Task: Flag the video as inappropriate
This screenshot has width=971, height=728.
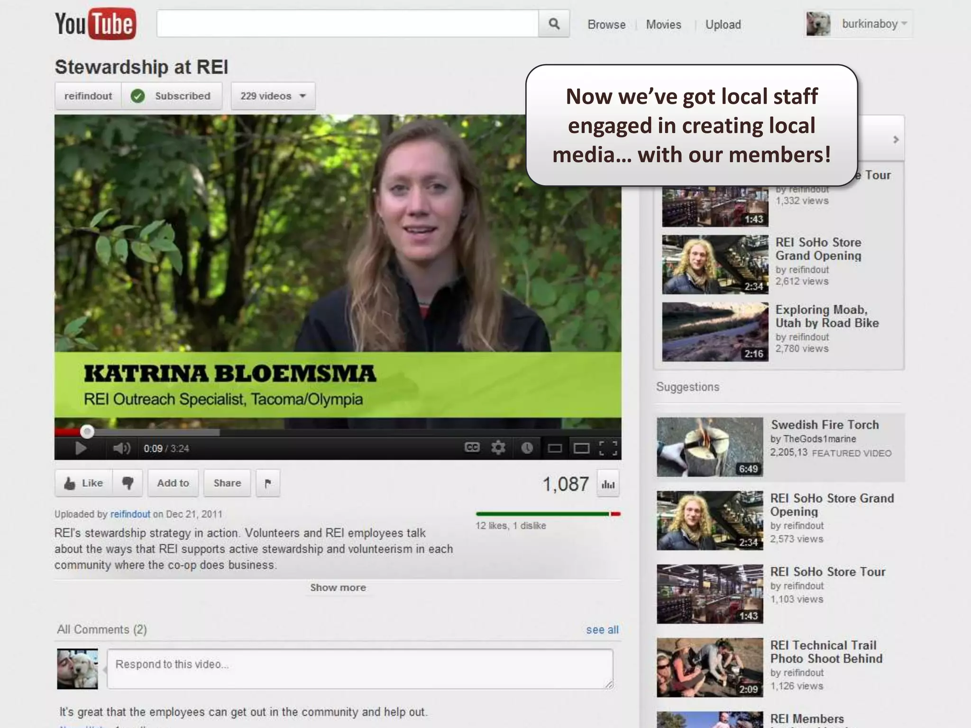Action: click(268, 483)
